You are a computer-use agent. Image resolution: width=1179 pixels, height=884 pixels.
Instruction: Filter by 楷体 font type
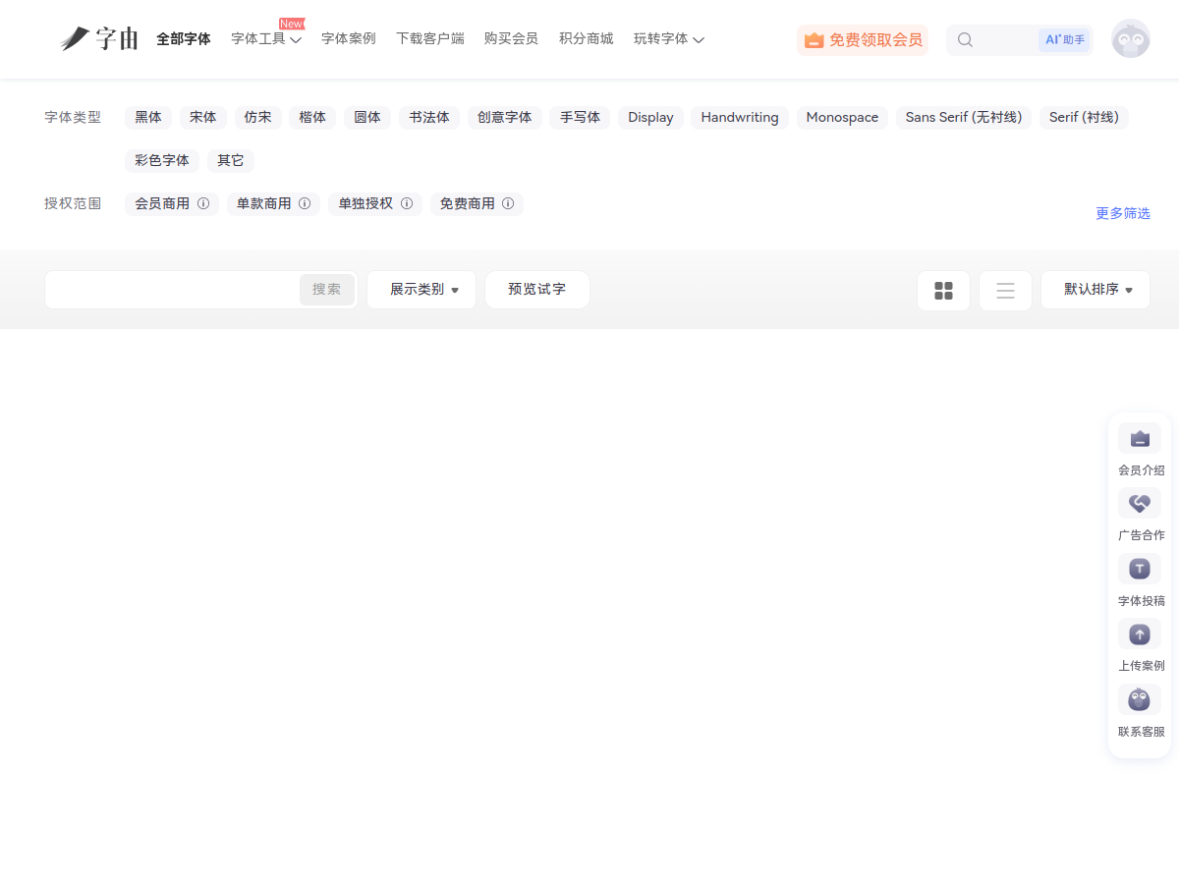pyautogui.click(x=312, y=118)
